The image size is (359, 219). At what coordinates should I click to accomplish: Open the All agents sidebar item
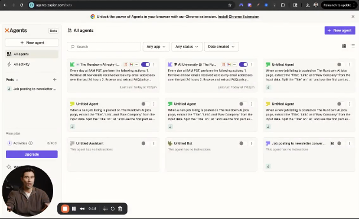pos(32,54)
